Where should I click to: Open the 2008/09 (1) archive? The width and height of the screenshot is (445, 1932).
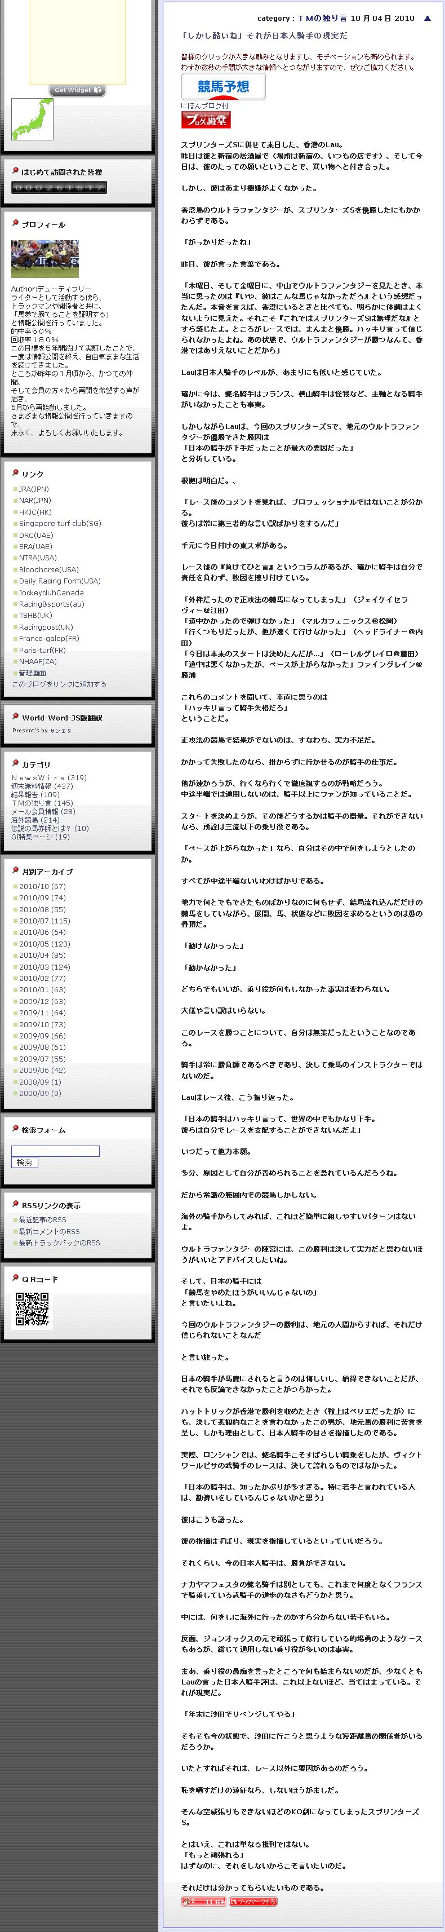(41, 1082)
